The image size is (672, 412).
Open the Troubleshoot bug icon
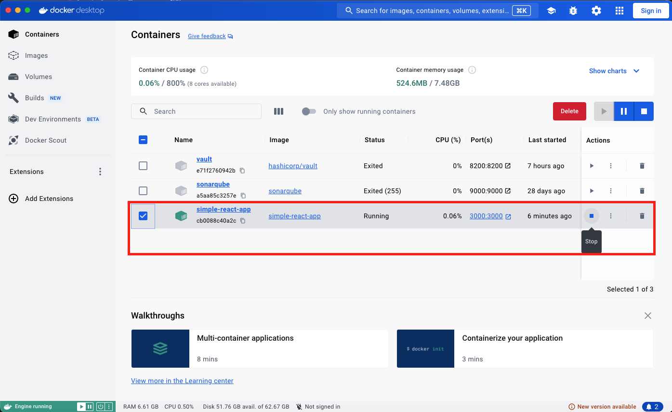click(x=573, y=11)
